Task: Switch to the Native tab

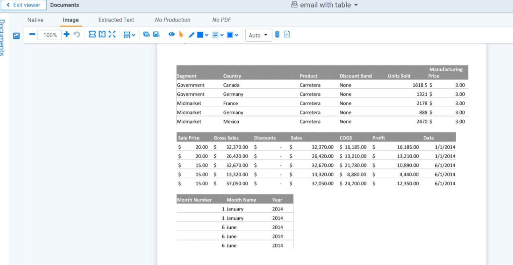Action: 35,20
